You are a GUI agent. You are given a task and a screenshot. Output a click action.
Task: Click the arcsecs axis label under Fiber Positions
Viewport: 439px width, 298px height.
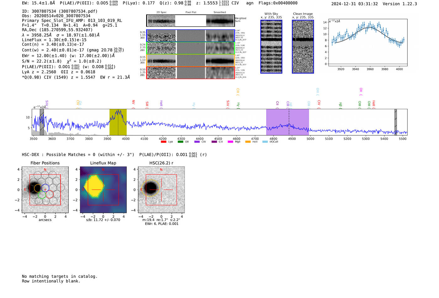pyautogui.click(x=45, y=220)
